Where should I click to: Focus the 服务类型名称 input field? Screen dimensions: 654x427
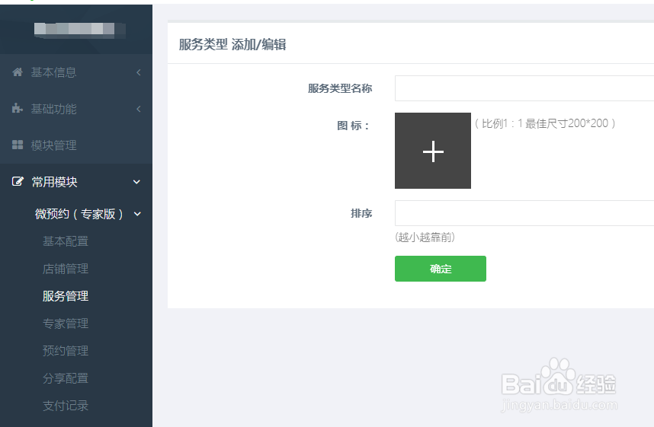point(524,88)
